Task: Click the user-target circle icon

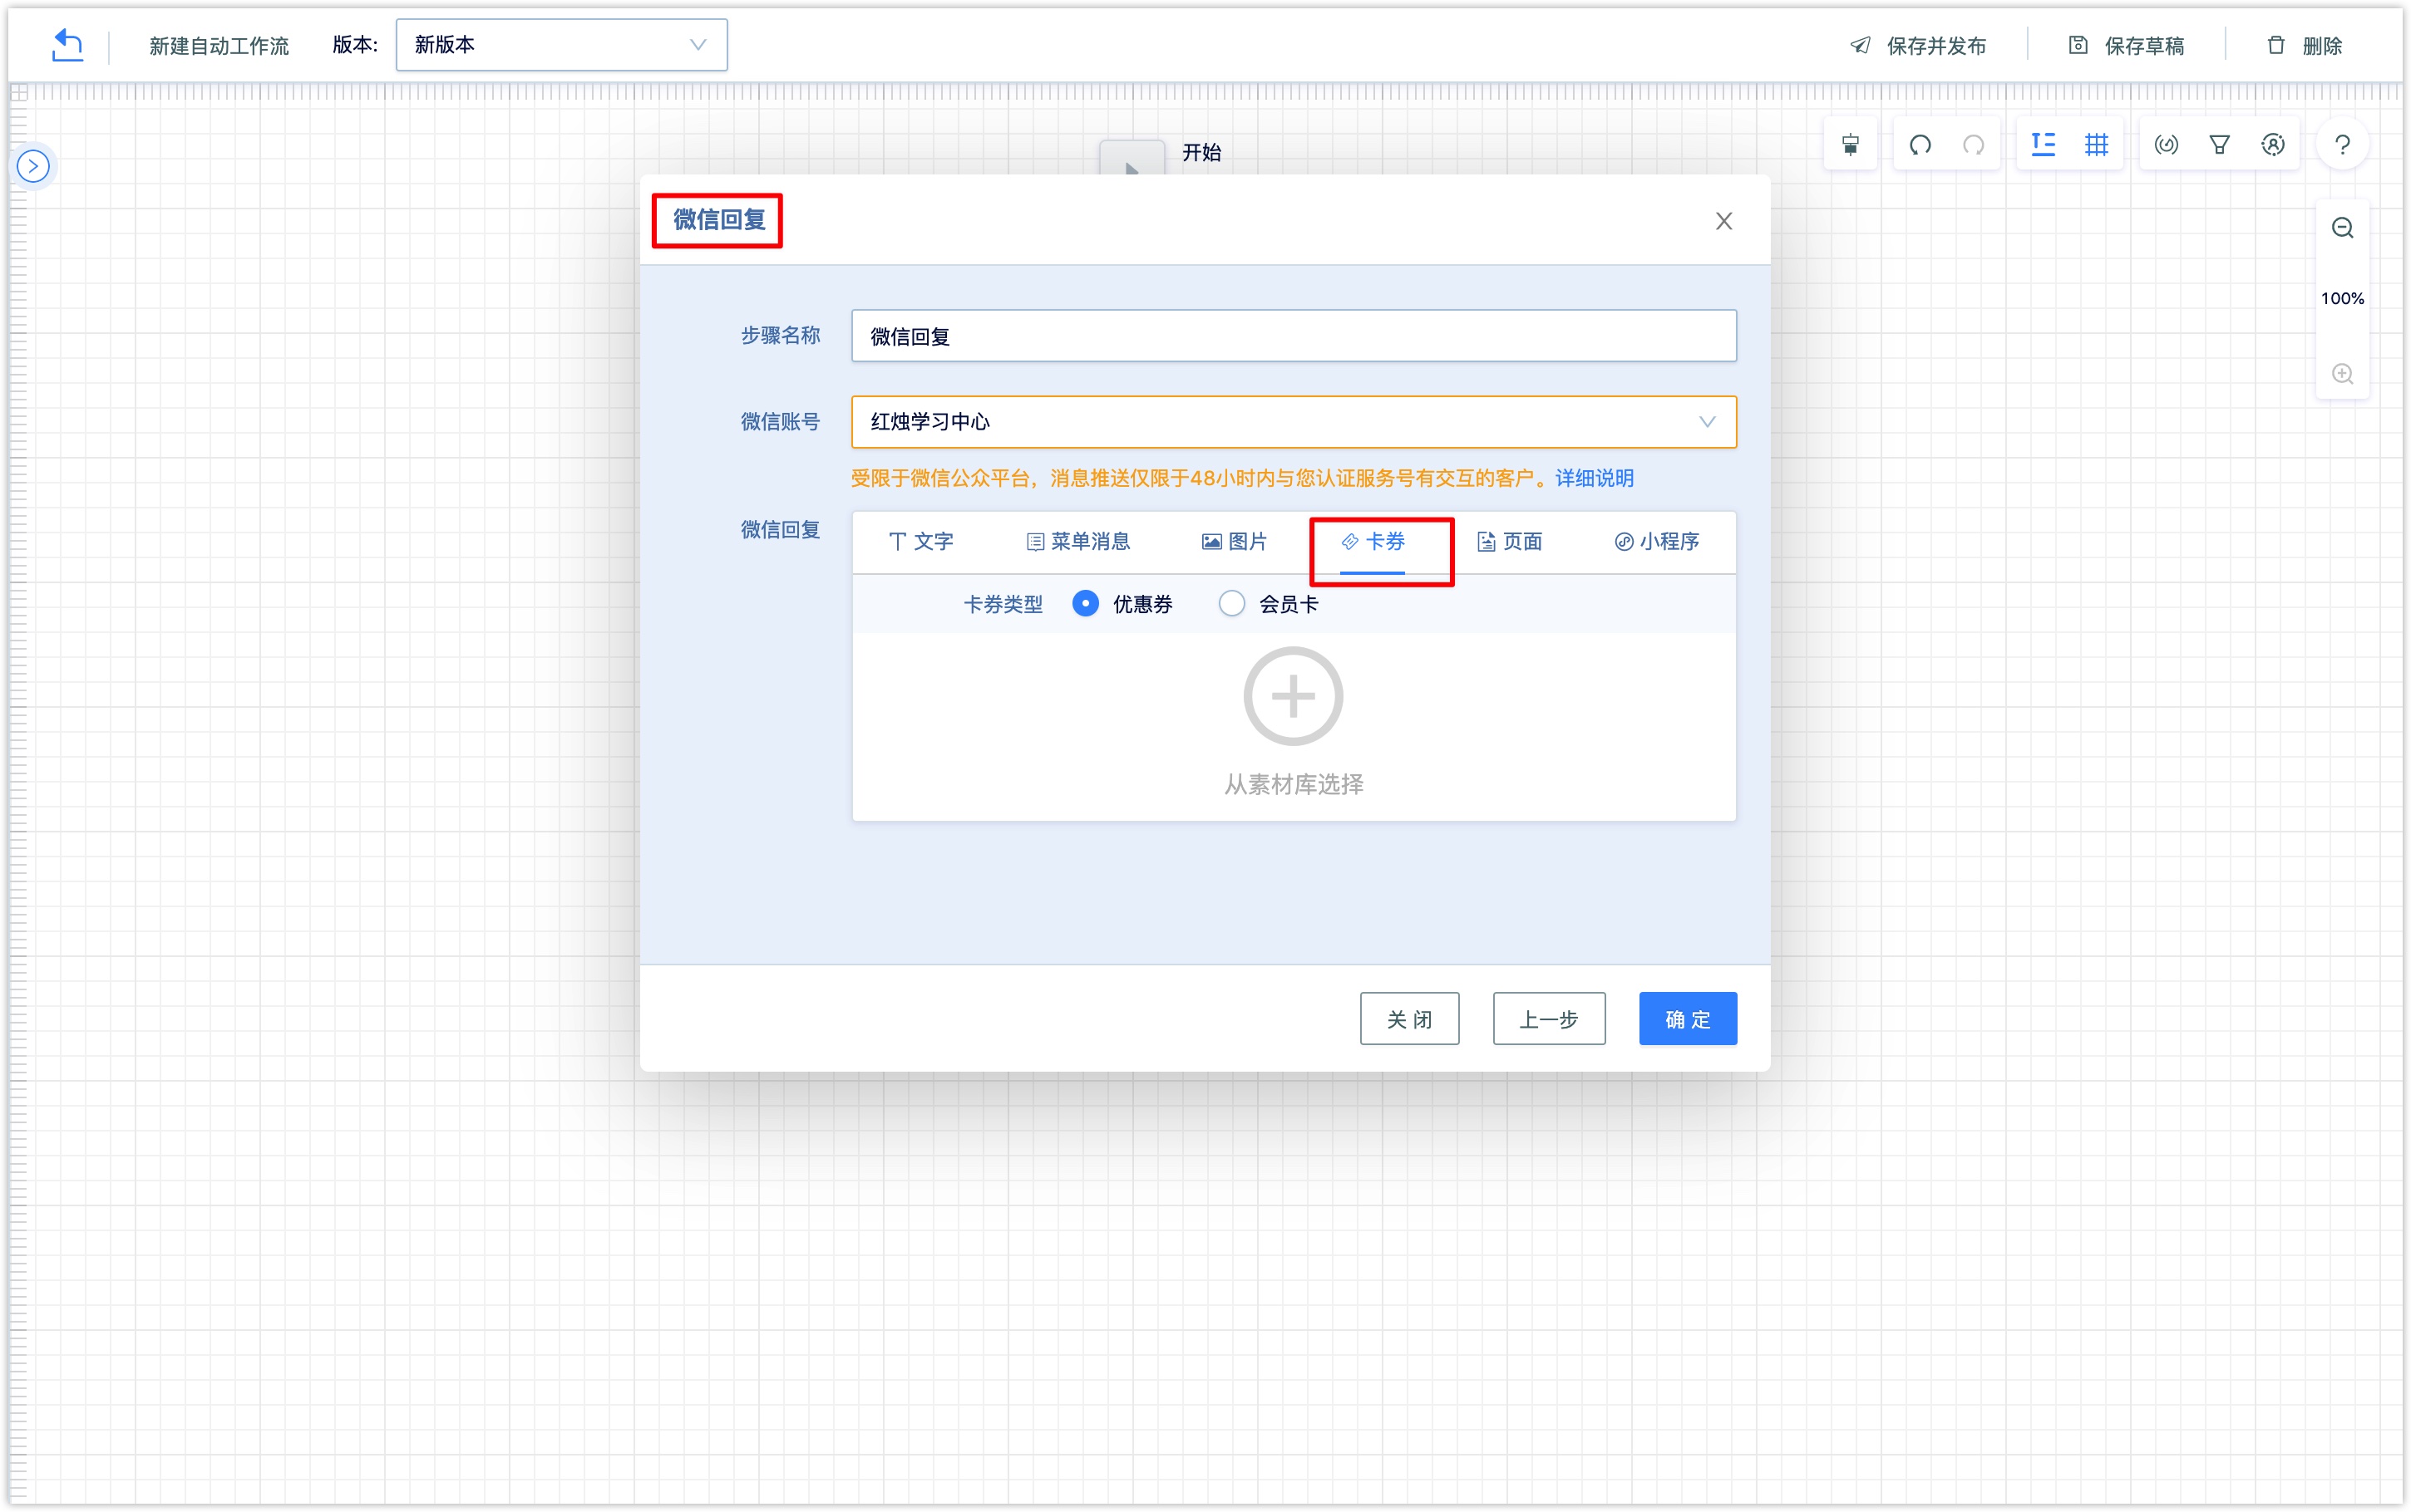Action: 2273,145
